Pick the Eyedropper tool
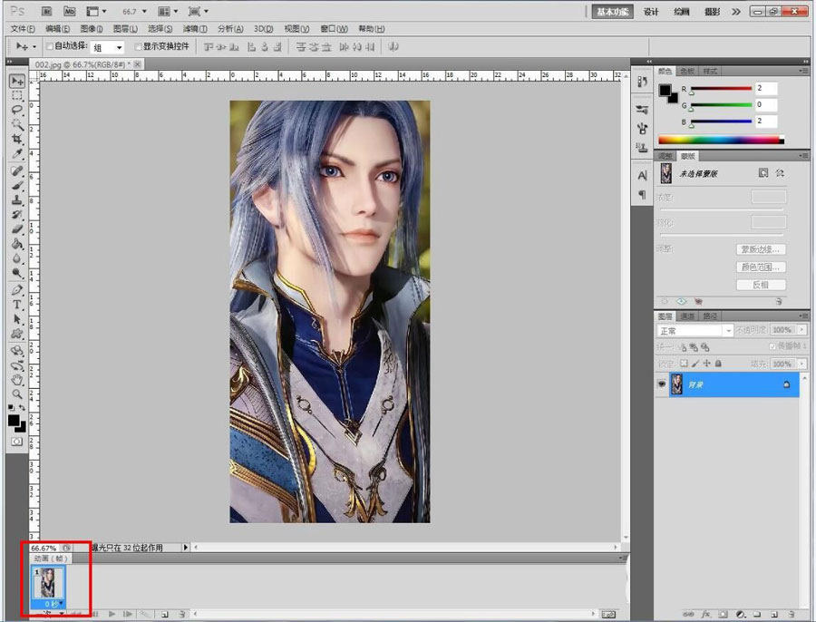816x622 pixels. click(x=16, y=154)
